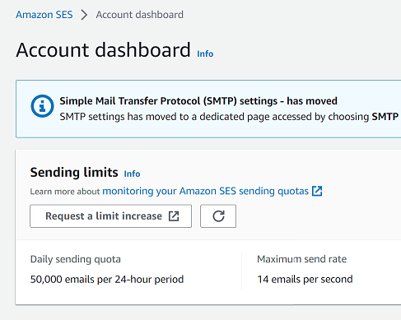401x320 pixels.
Task: Open Info beside Sending limits heading
Action: pos(132,174)
